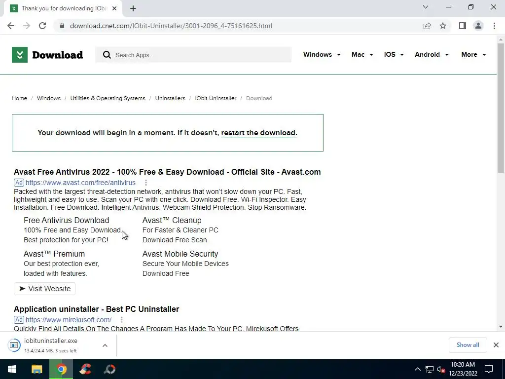Click the page vertical scrollbar thumb
Image resolution: width=505 pixels, height=379 pixels.
click(x=501, y=108)
